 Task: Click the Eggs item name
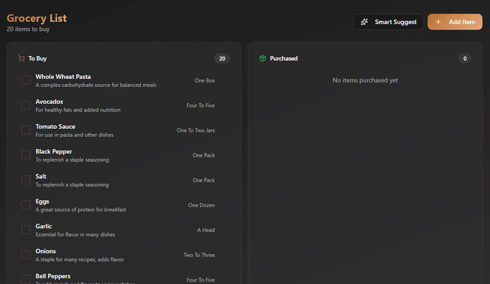tap(42, 201)
